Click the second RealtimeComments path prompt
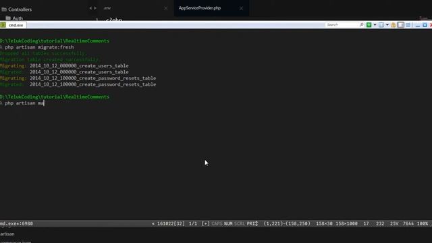The width and height of the screenshot is (432, 243). (55, 97)
